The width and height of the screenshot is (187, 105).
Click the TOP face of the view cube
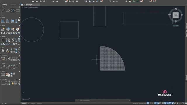(x=176, y=15)
